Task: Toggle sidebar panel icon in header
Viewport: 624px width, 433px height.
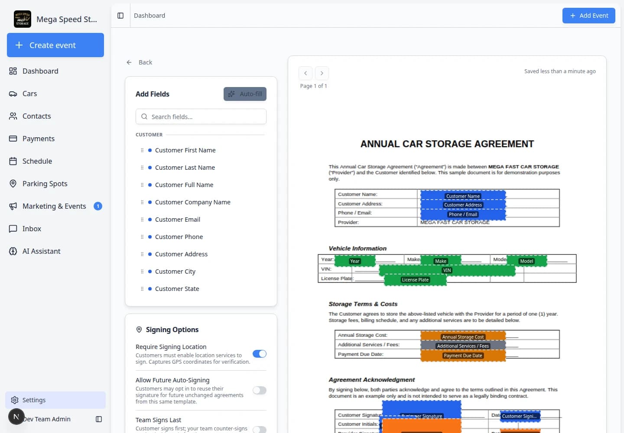Action: coord(120,16)
